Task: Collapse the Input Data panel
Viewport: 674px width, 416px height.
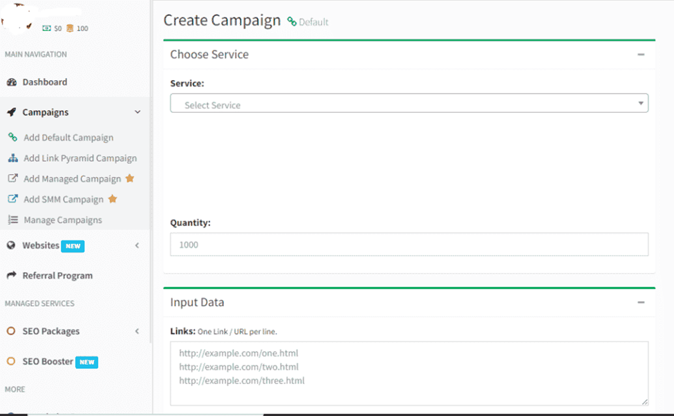Action: point(640,303)
